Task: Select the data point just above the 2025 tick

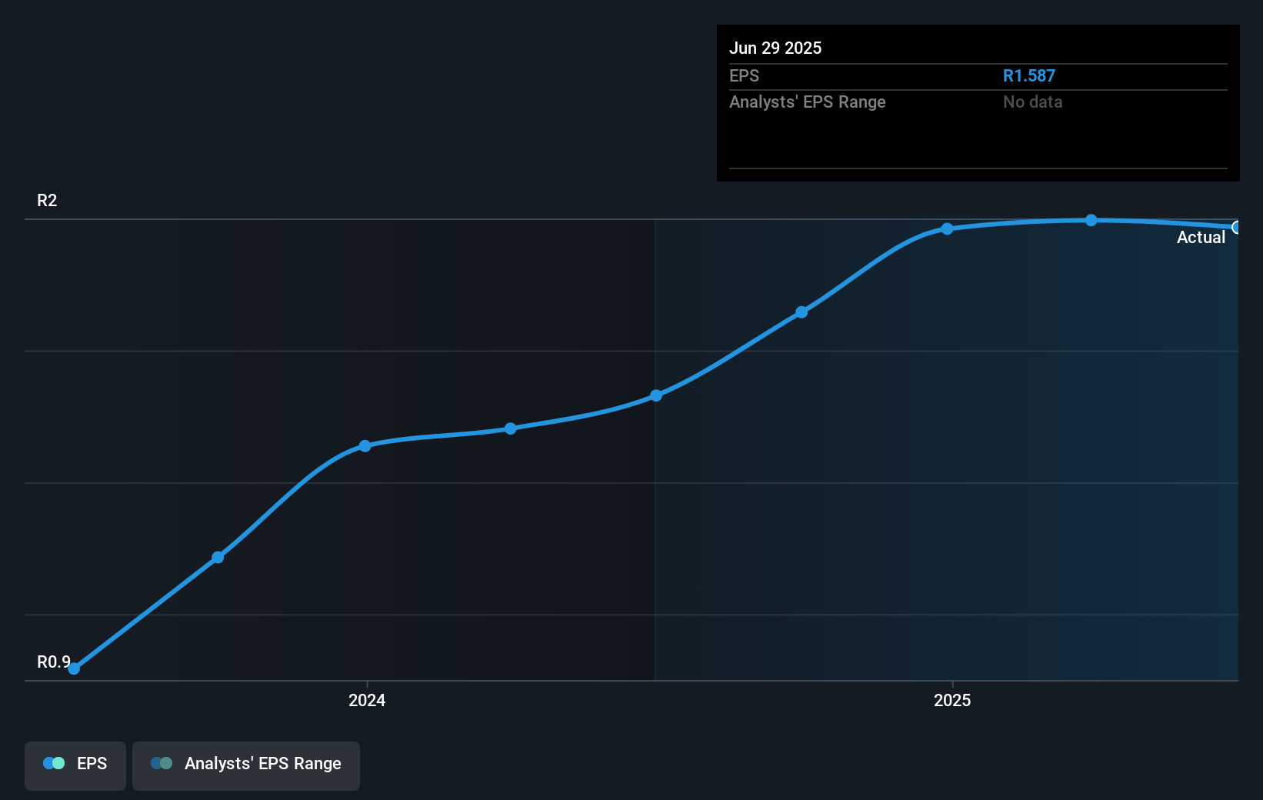Action: [948, 228]
